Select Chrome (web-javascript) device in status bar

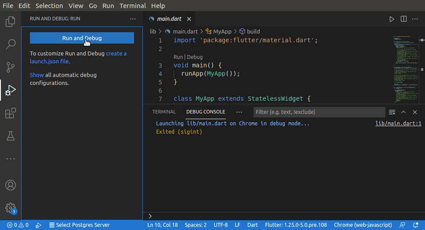point(363,225)
